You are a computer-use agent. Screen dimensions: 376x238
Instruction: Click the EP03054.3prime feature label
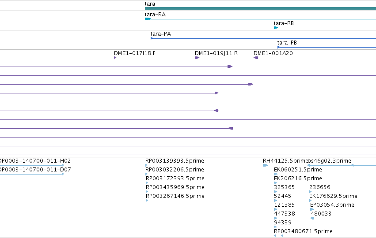pyautogui.click(x=332, y=205)
